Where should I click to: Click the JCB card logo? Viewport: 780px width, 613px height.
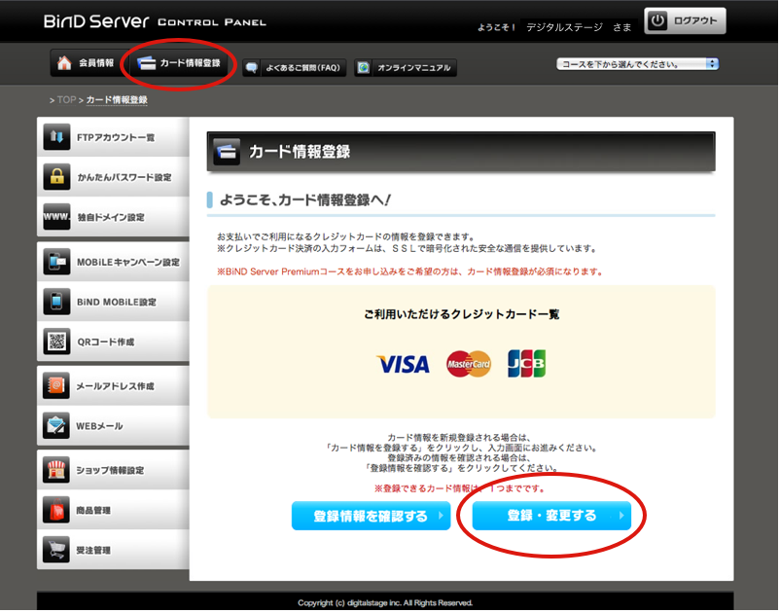pos(527,364)
